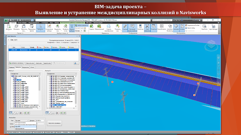Toggle Surfaces geometry button under Выбор A
Image resolution: width=241 pixels, height=135 pixels.
pyautogui.click(x=11, y=113)
